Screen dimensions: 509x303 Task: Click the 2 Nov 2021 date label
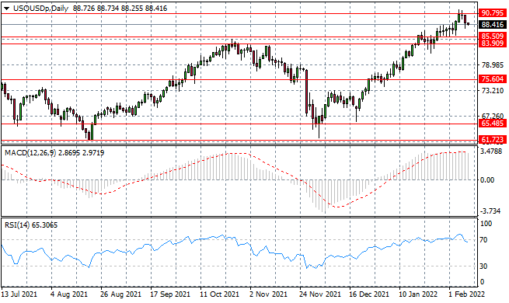(x=268, y=294)
